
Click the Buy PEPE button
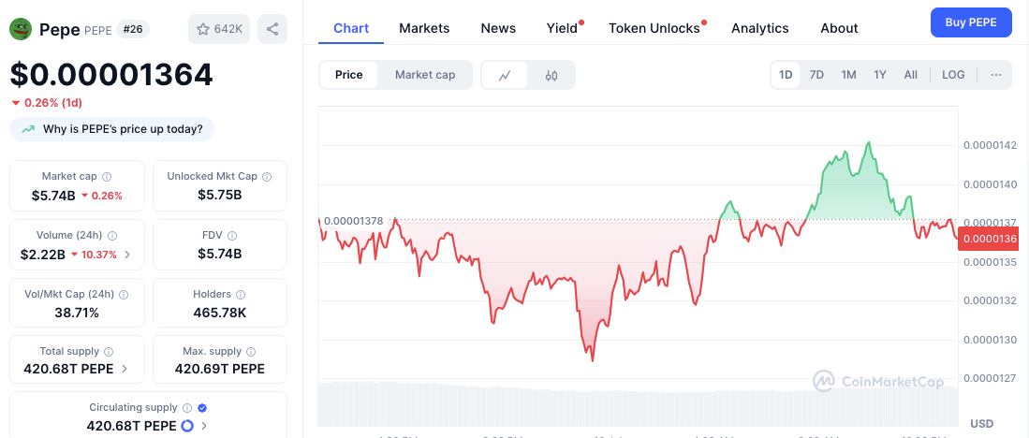(971, 22)
